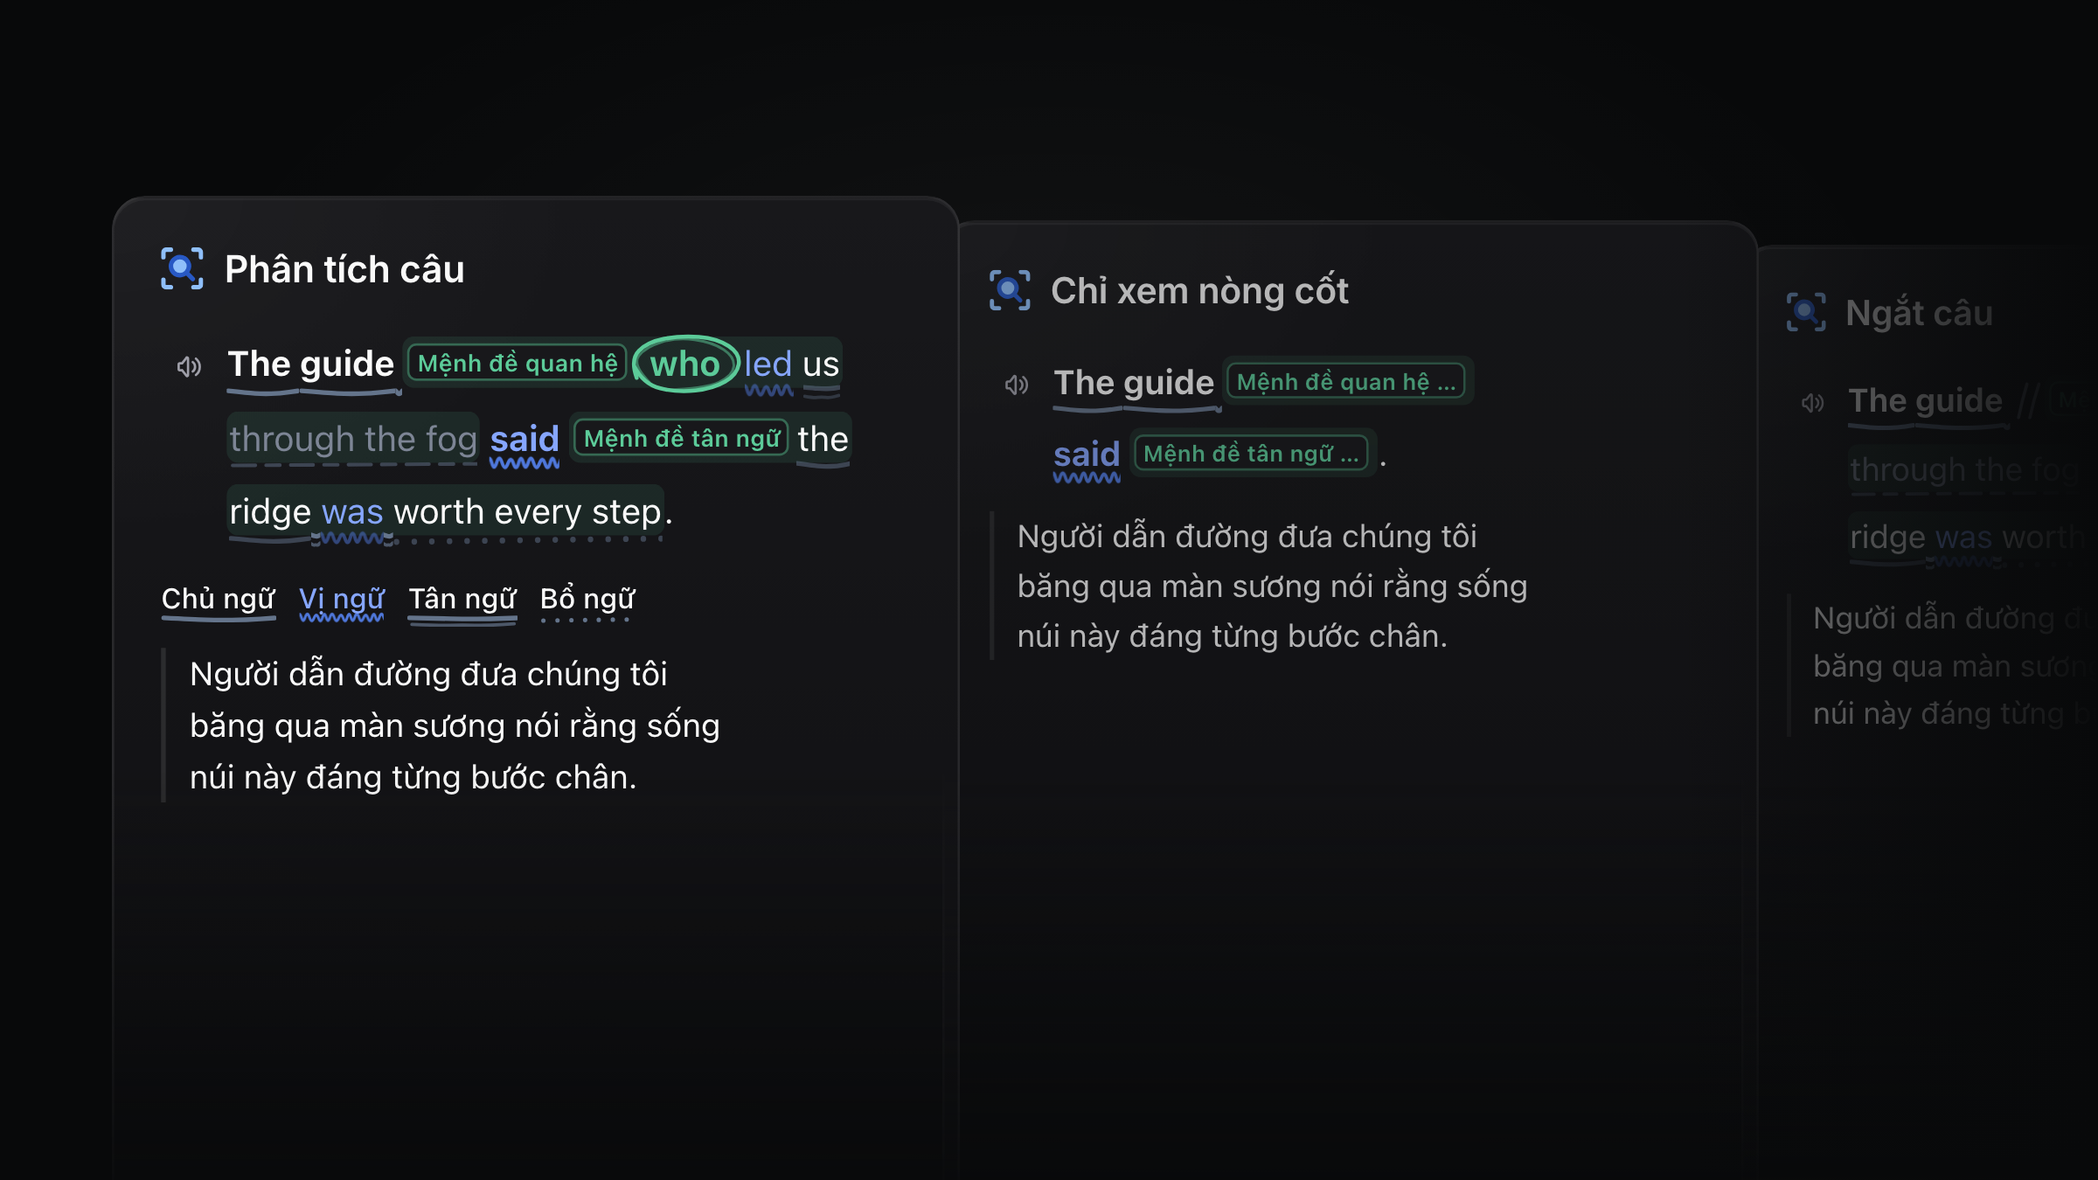Toggle the Bổ ngữ legend label
The width and height of the screenshot is (2098, 1180).
[587, 600]
